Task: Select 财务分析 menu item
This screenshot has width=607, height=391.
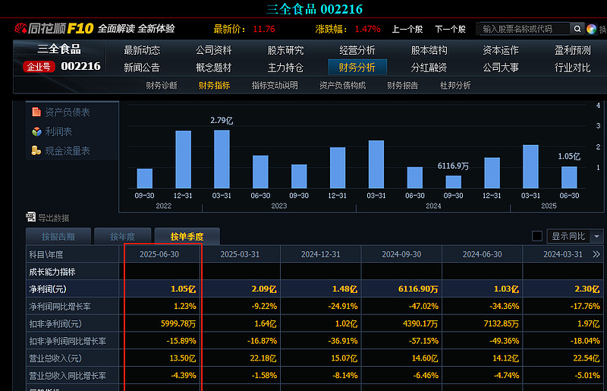Action: coord(357,68)
